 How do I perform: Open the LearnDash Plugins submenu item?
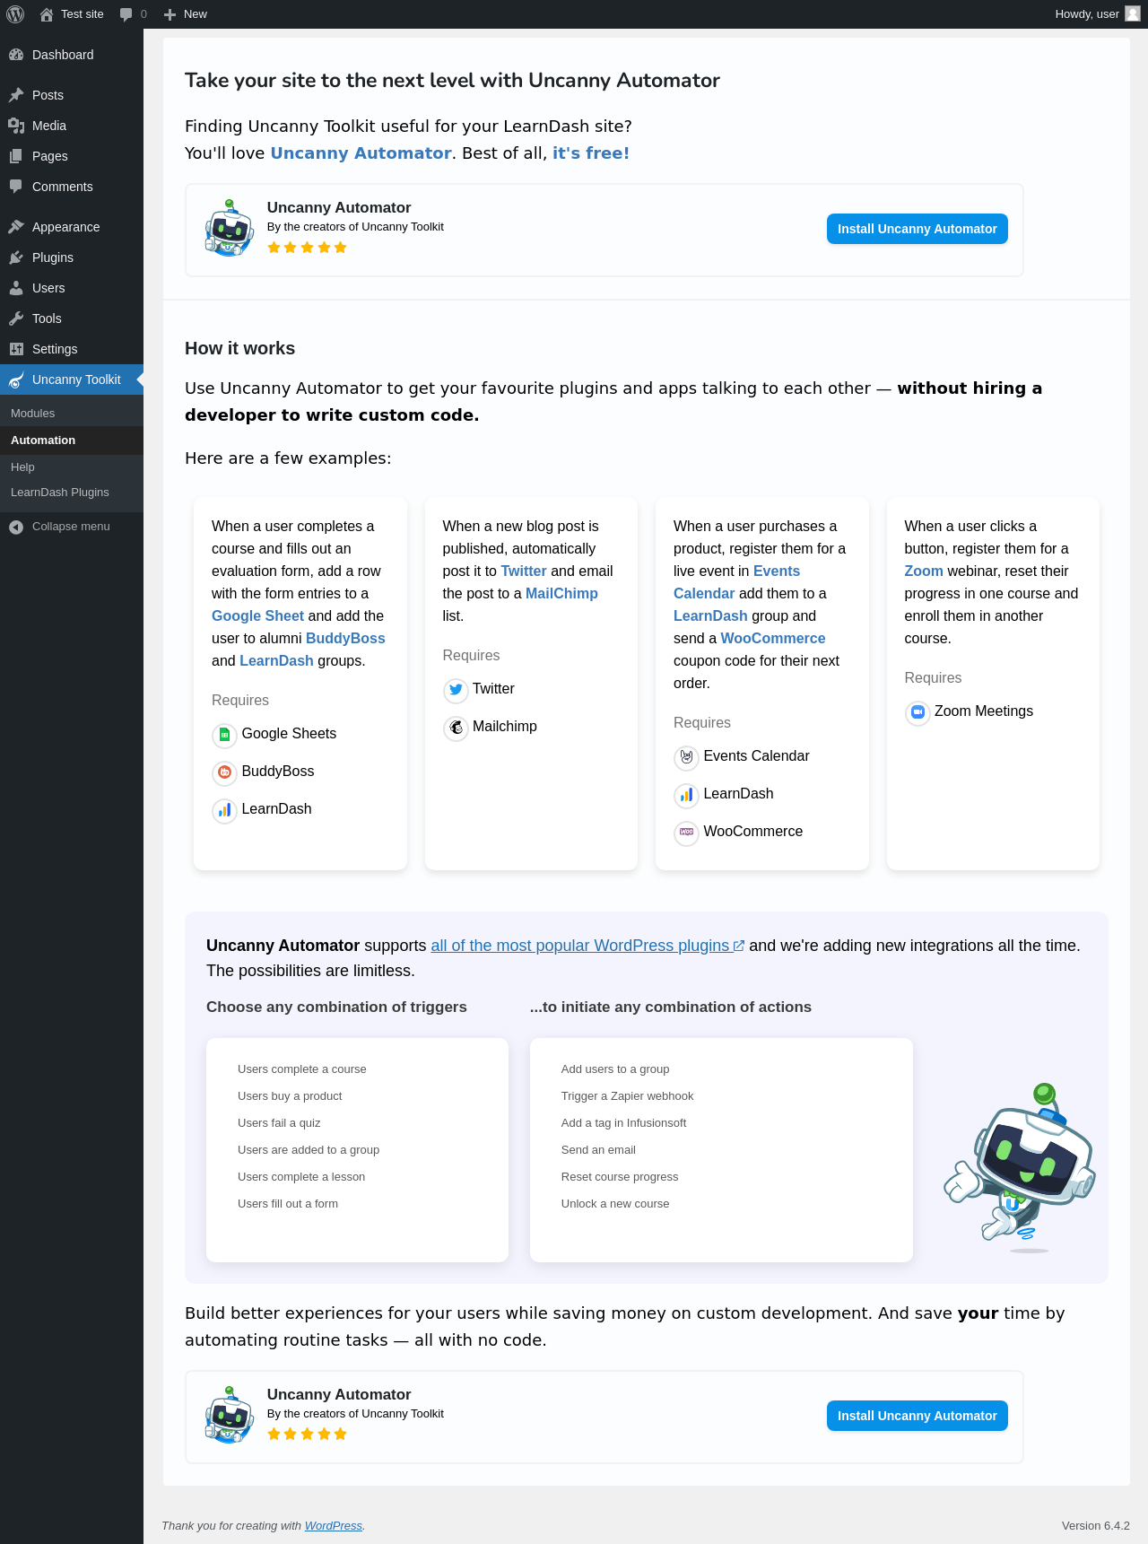tap(60, 493)
